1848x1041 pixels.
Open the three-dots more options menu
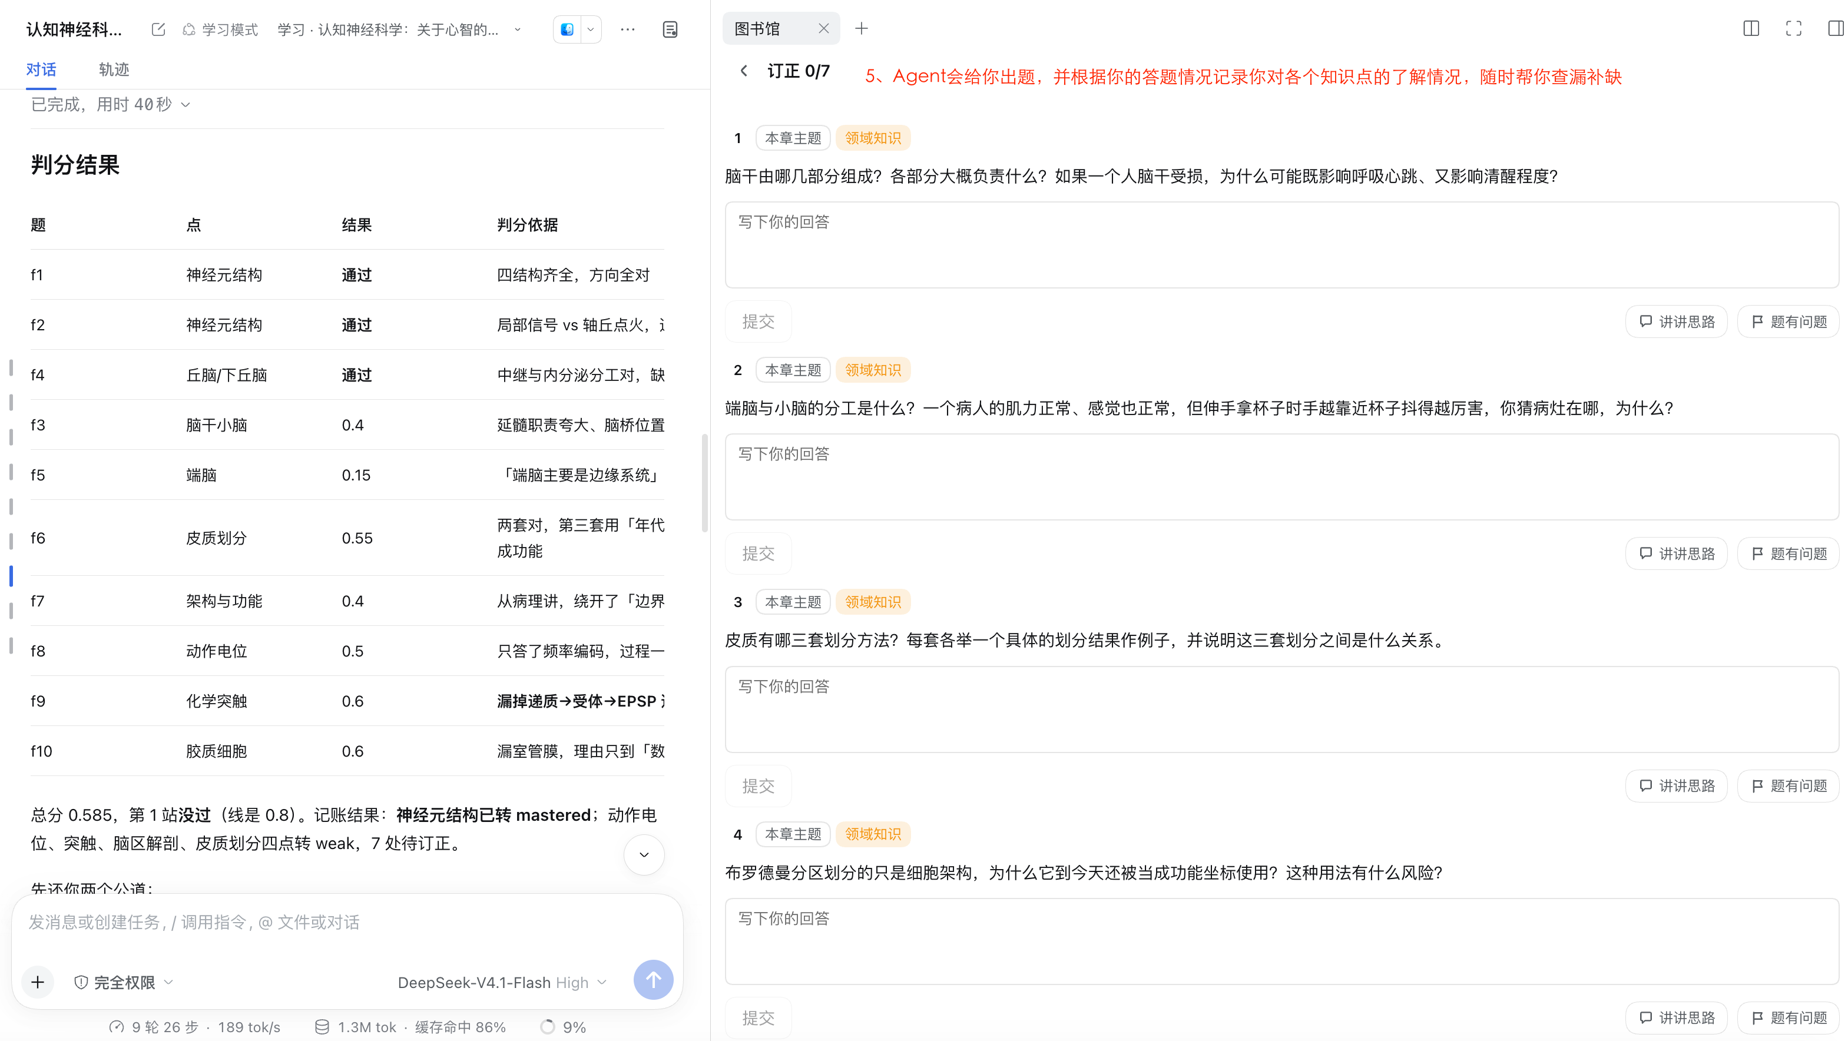pyautogui.click(x=628, y=29)
